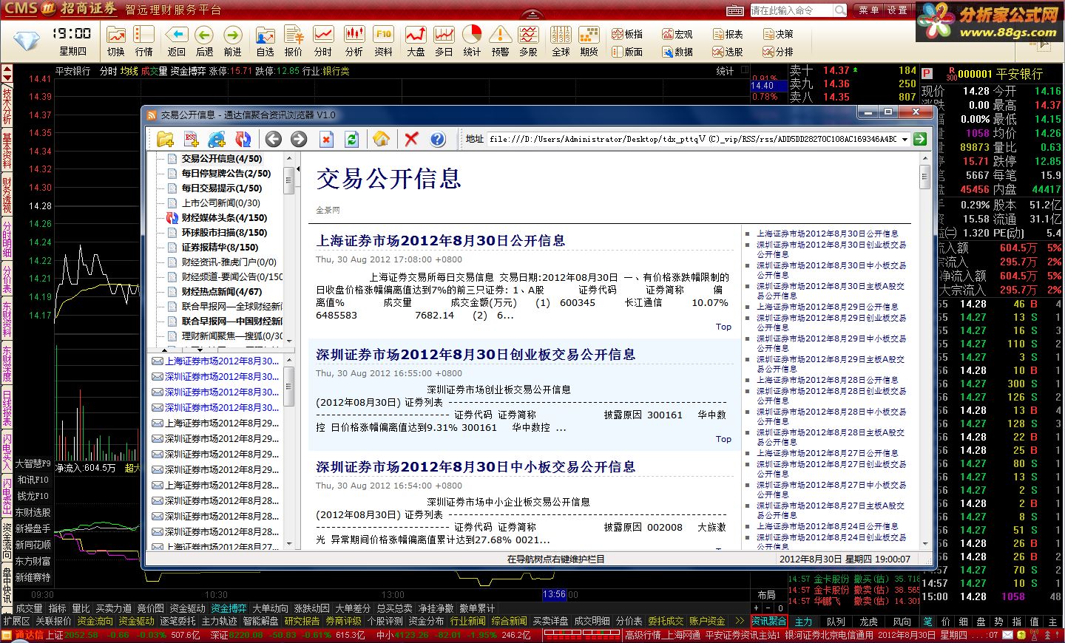Image resolution: width=1065 pixels, height=643 pixels.
Task: Select 交易公开信息(4/50) in the feed tree
Action: click(222, 158)
